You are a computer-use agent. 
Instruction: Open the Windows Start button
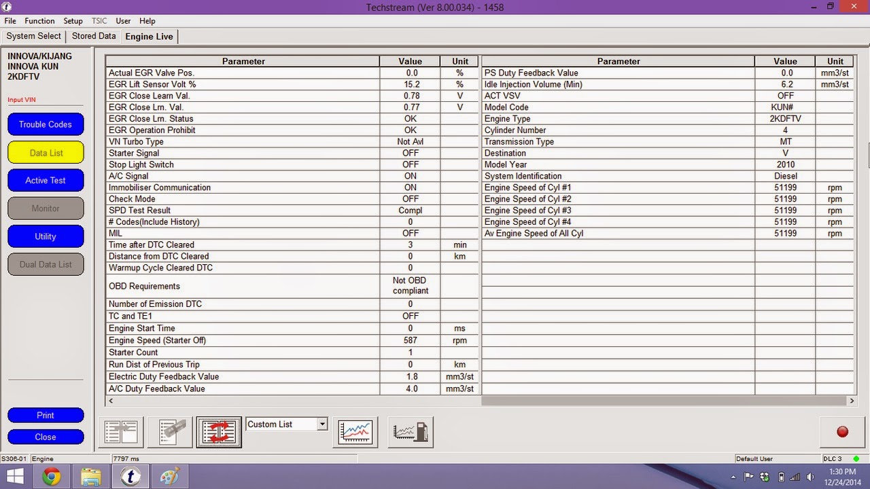15,477
